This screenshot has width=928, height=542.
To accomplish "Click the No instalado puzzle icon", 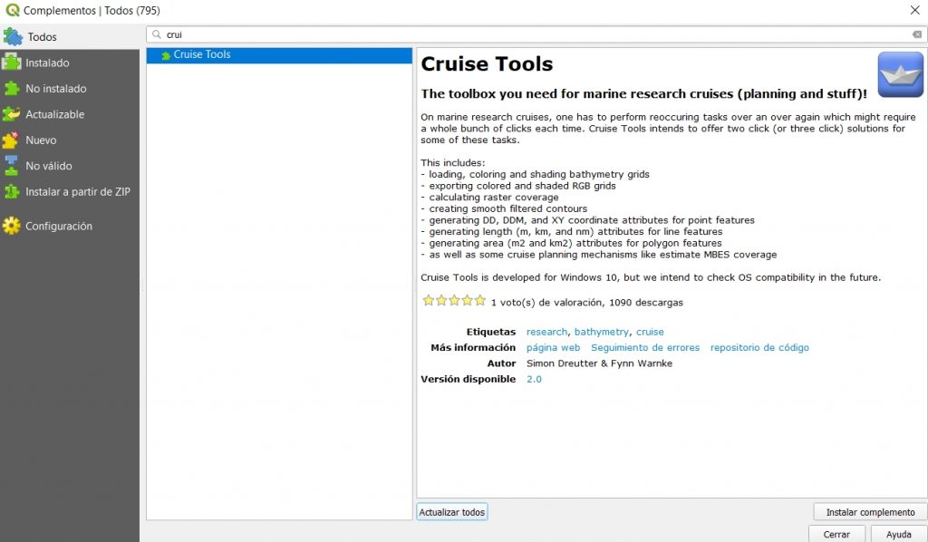I will click(12, 89).
